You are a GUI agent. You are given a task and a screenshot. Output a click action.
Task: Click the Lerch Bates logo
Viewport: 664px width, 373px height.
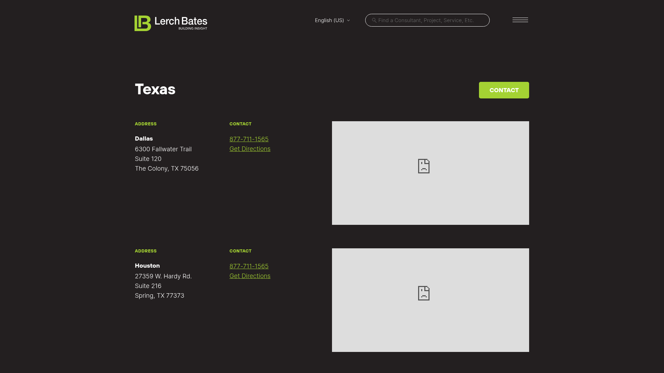[x=171, y=23]
